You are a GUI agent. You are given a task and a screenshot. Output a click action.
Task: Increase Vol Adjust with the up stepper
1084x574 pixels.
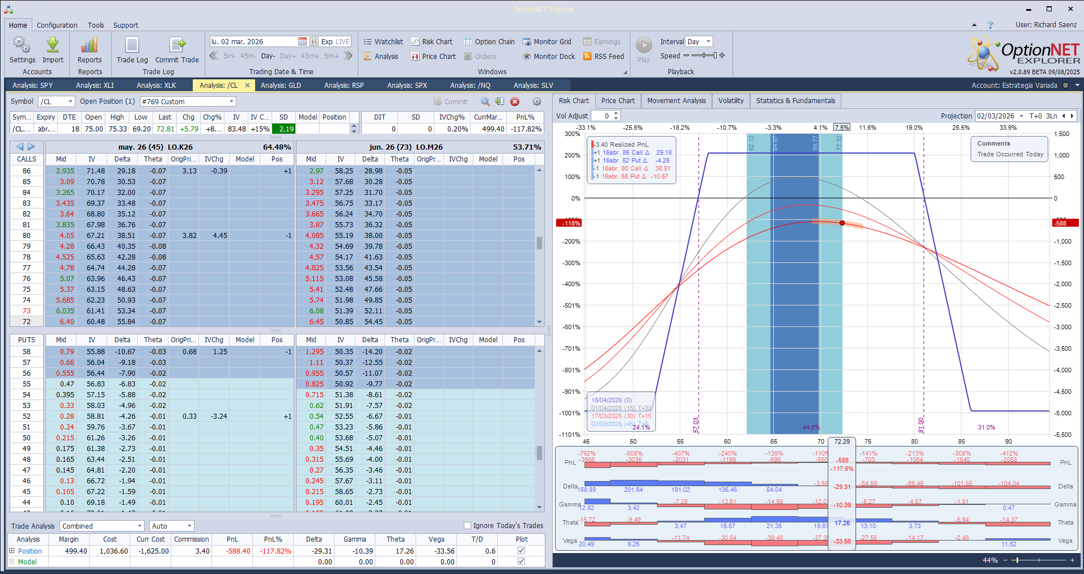click(x=616, y=113)
